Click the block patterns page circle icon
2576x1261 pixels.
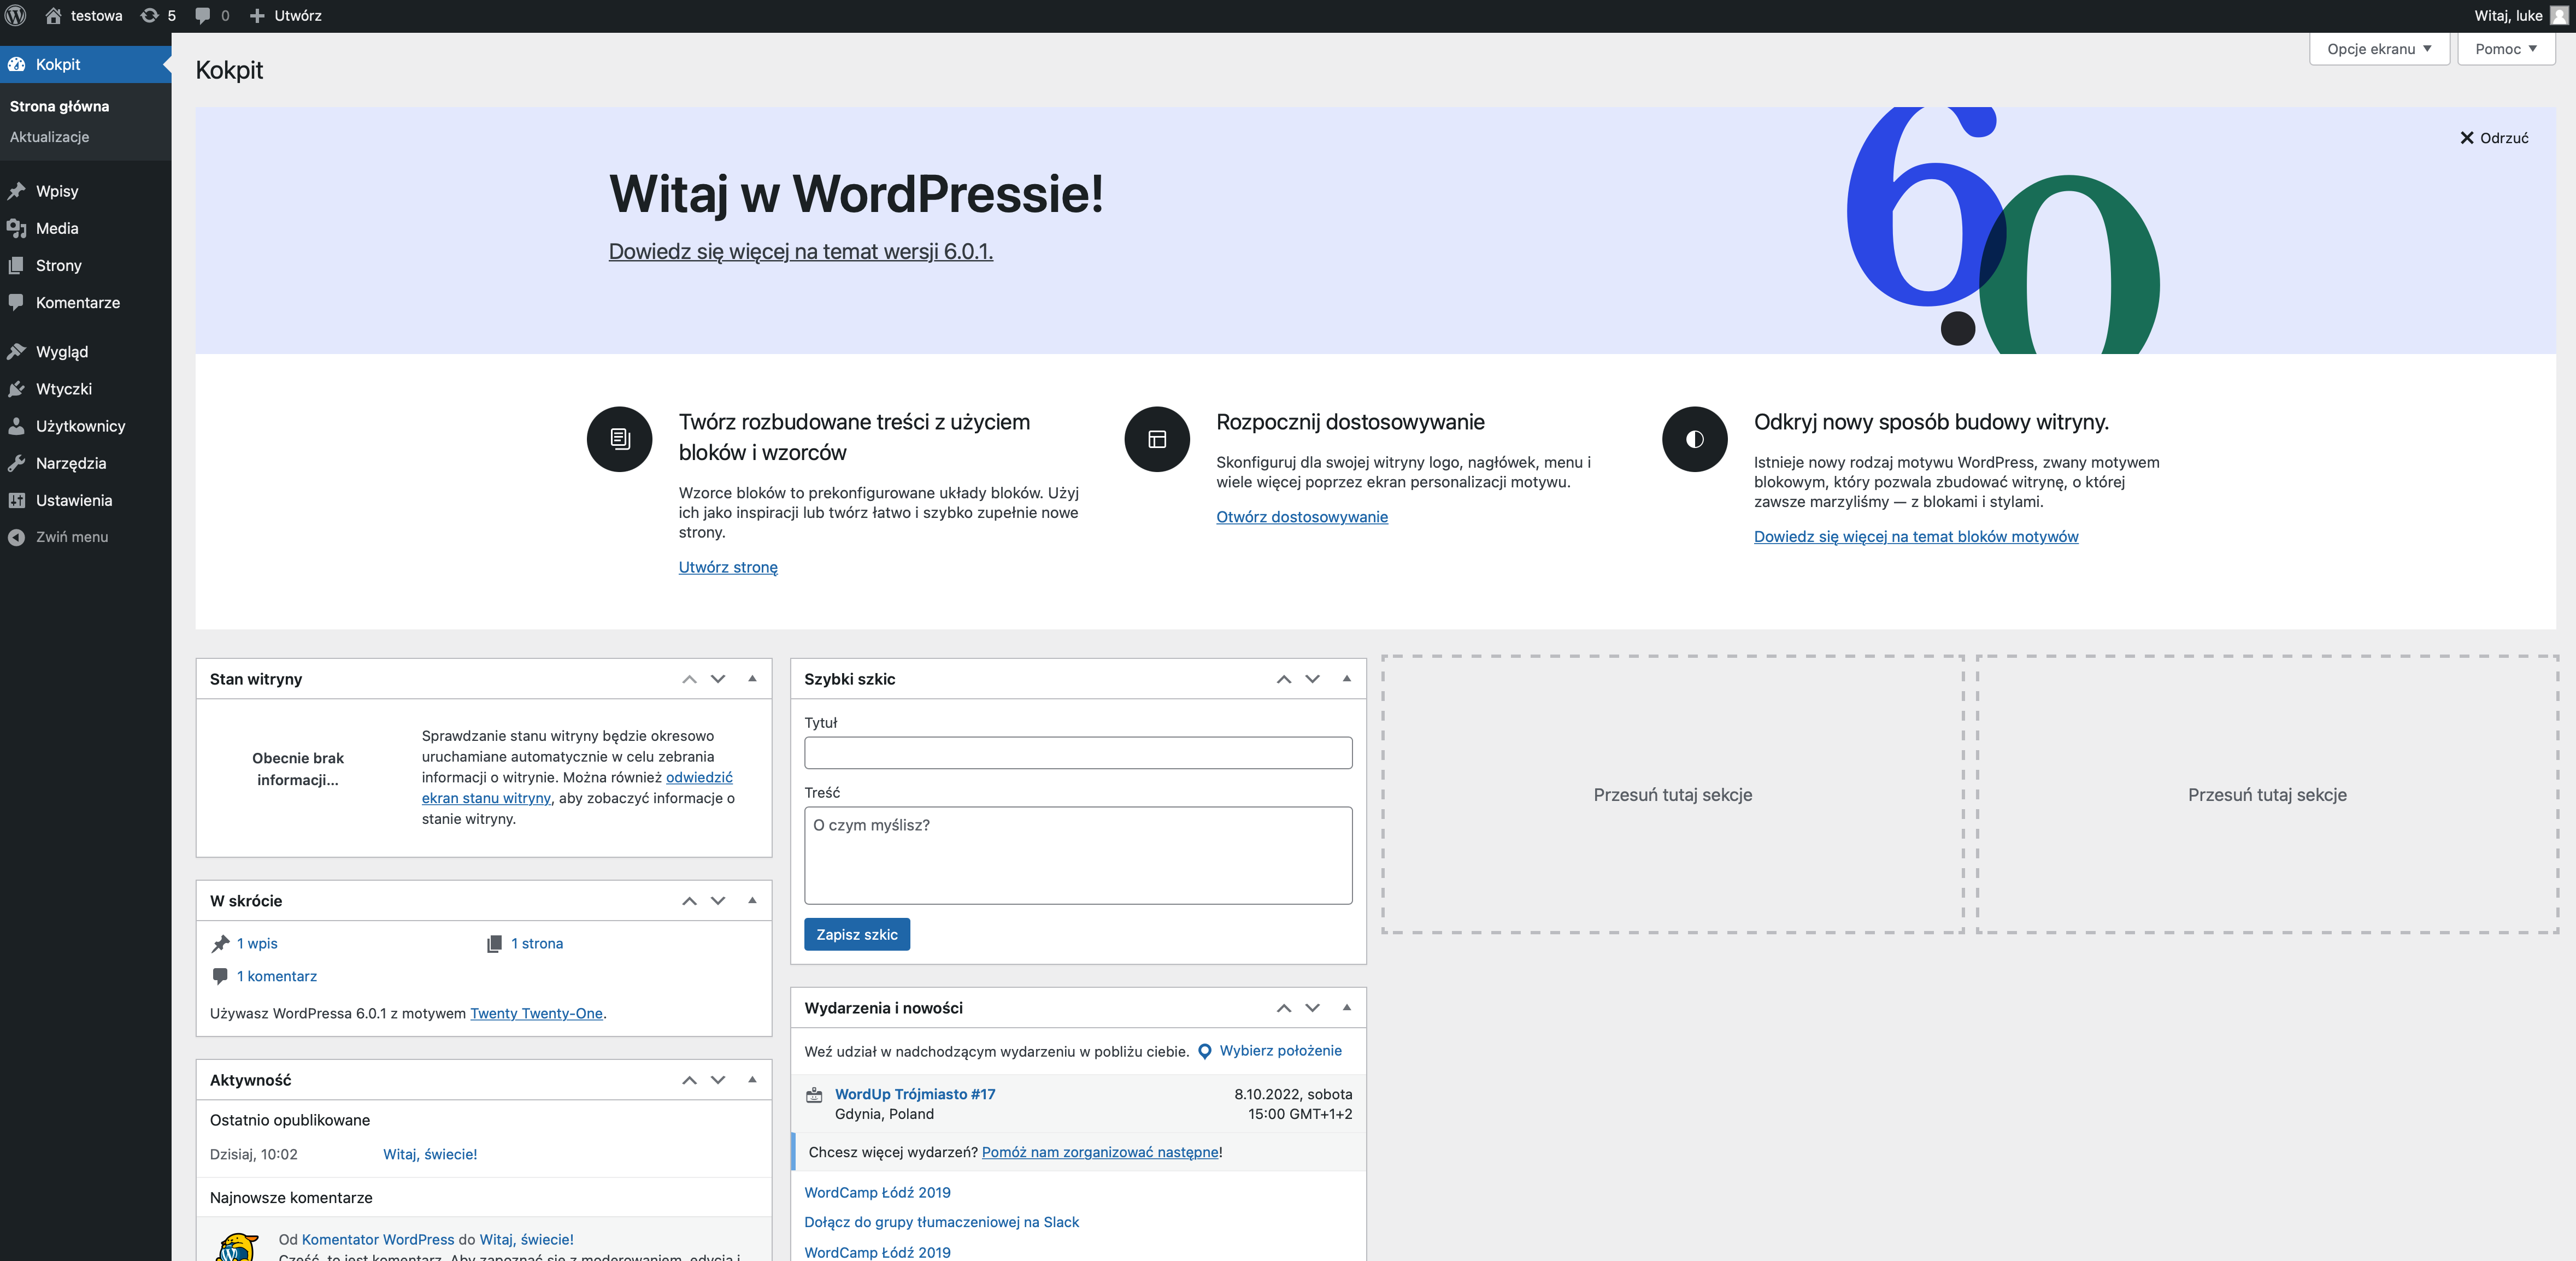click(619, 439)
